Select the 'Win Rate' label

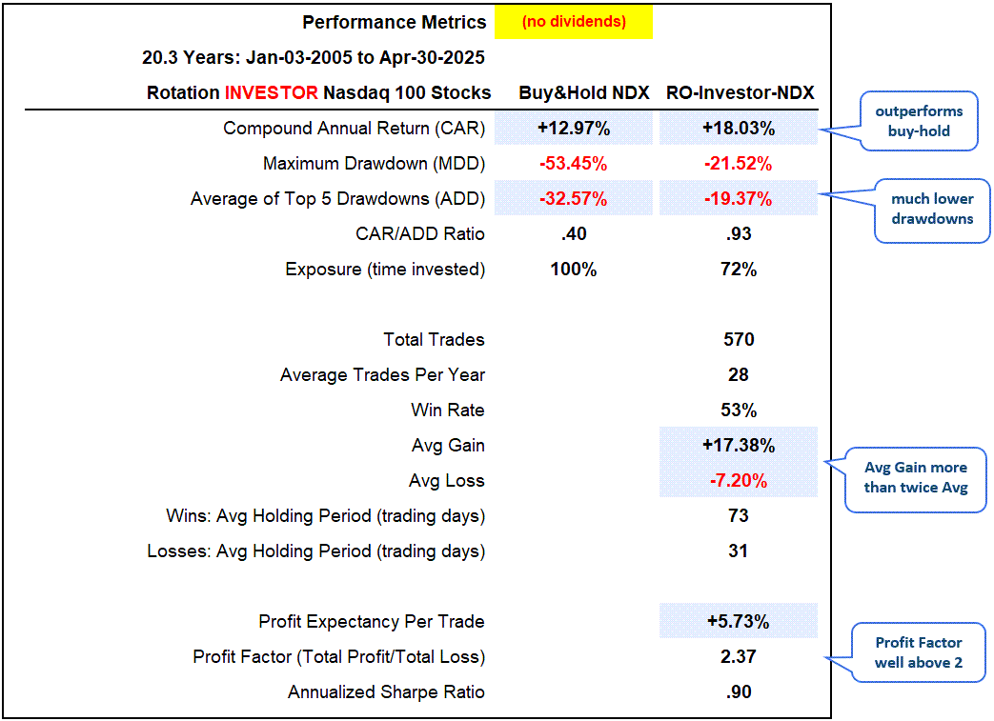click(x=448, y=411)
